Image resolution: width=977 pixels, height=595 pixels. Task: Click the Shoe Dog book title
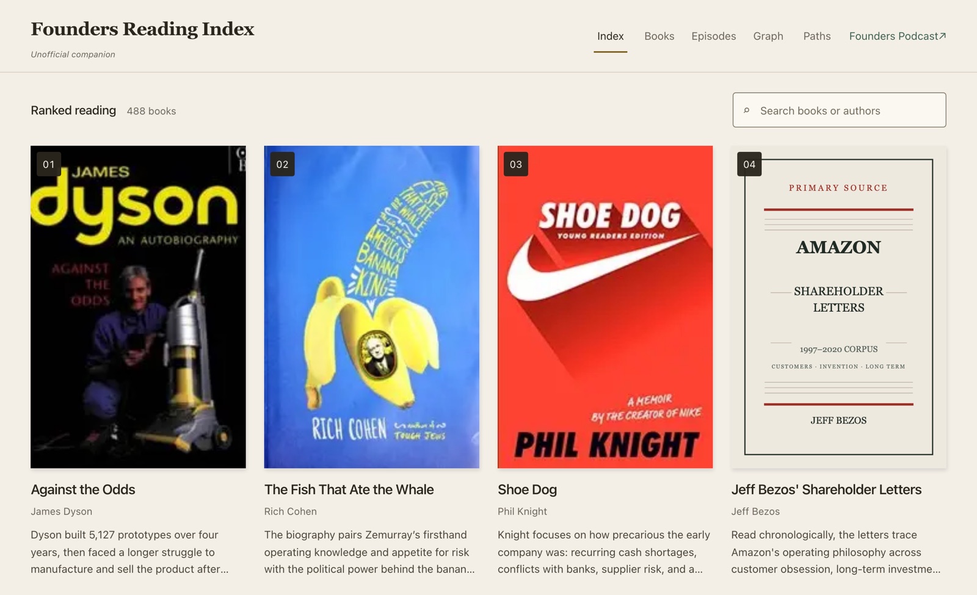tap(527, 489)
